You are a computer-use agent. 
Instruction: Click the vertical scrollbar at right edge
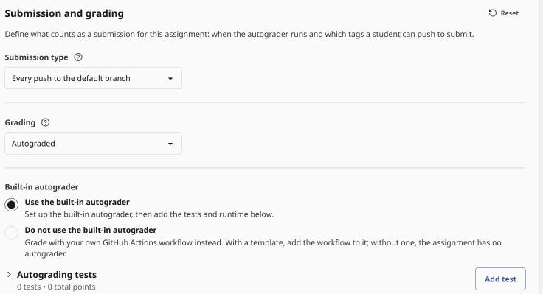pyautogui.click(x=541, y=147)
